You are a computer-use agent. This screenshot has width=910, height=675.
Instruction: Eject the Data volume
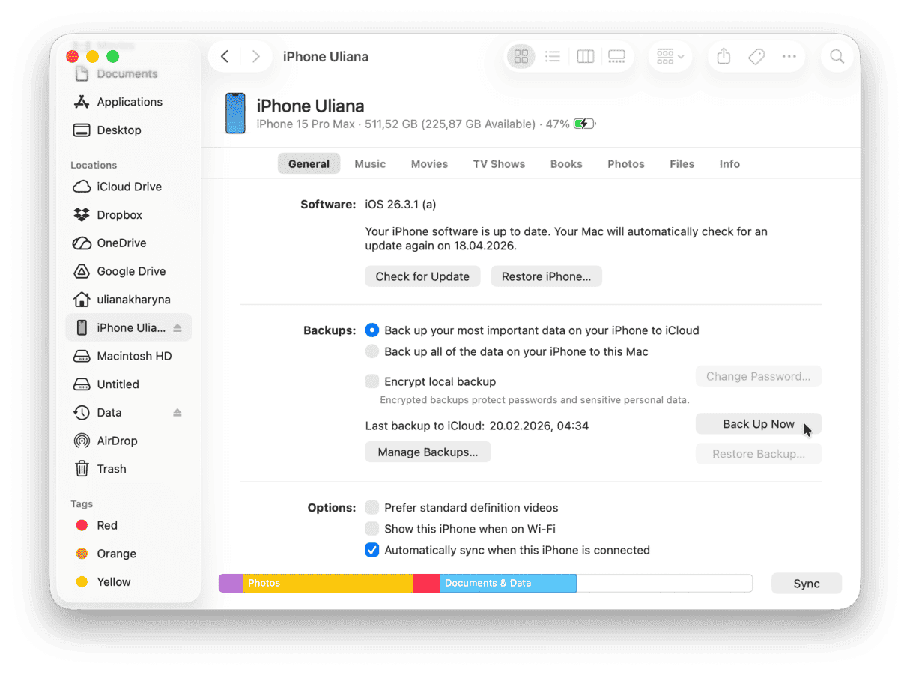tap(178, 413)
